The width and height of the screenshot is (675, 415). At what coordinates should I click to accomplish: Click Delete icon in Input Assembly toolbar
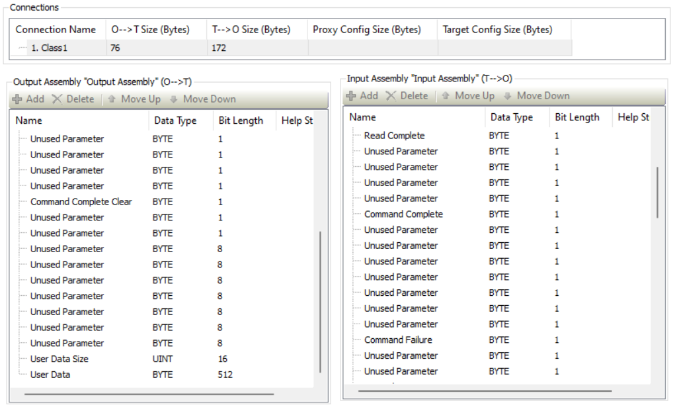[x=391, y=96]
